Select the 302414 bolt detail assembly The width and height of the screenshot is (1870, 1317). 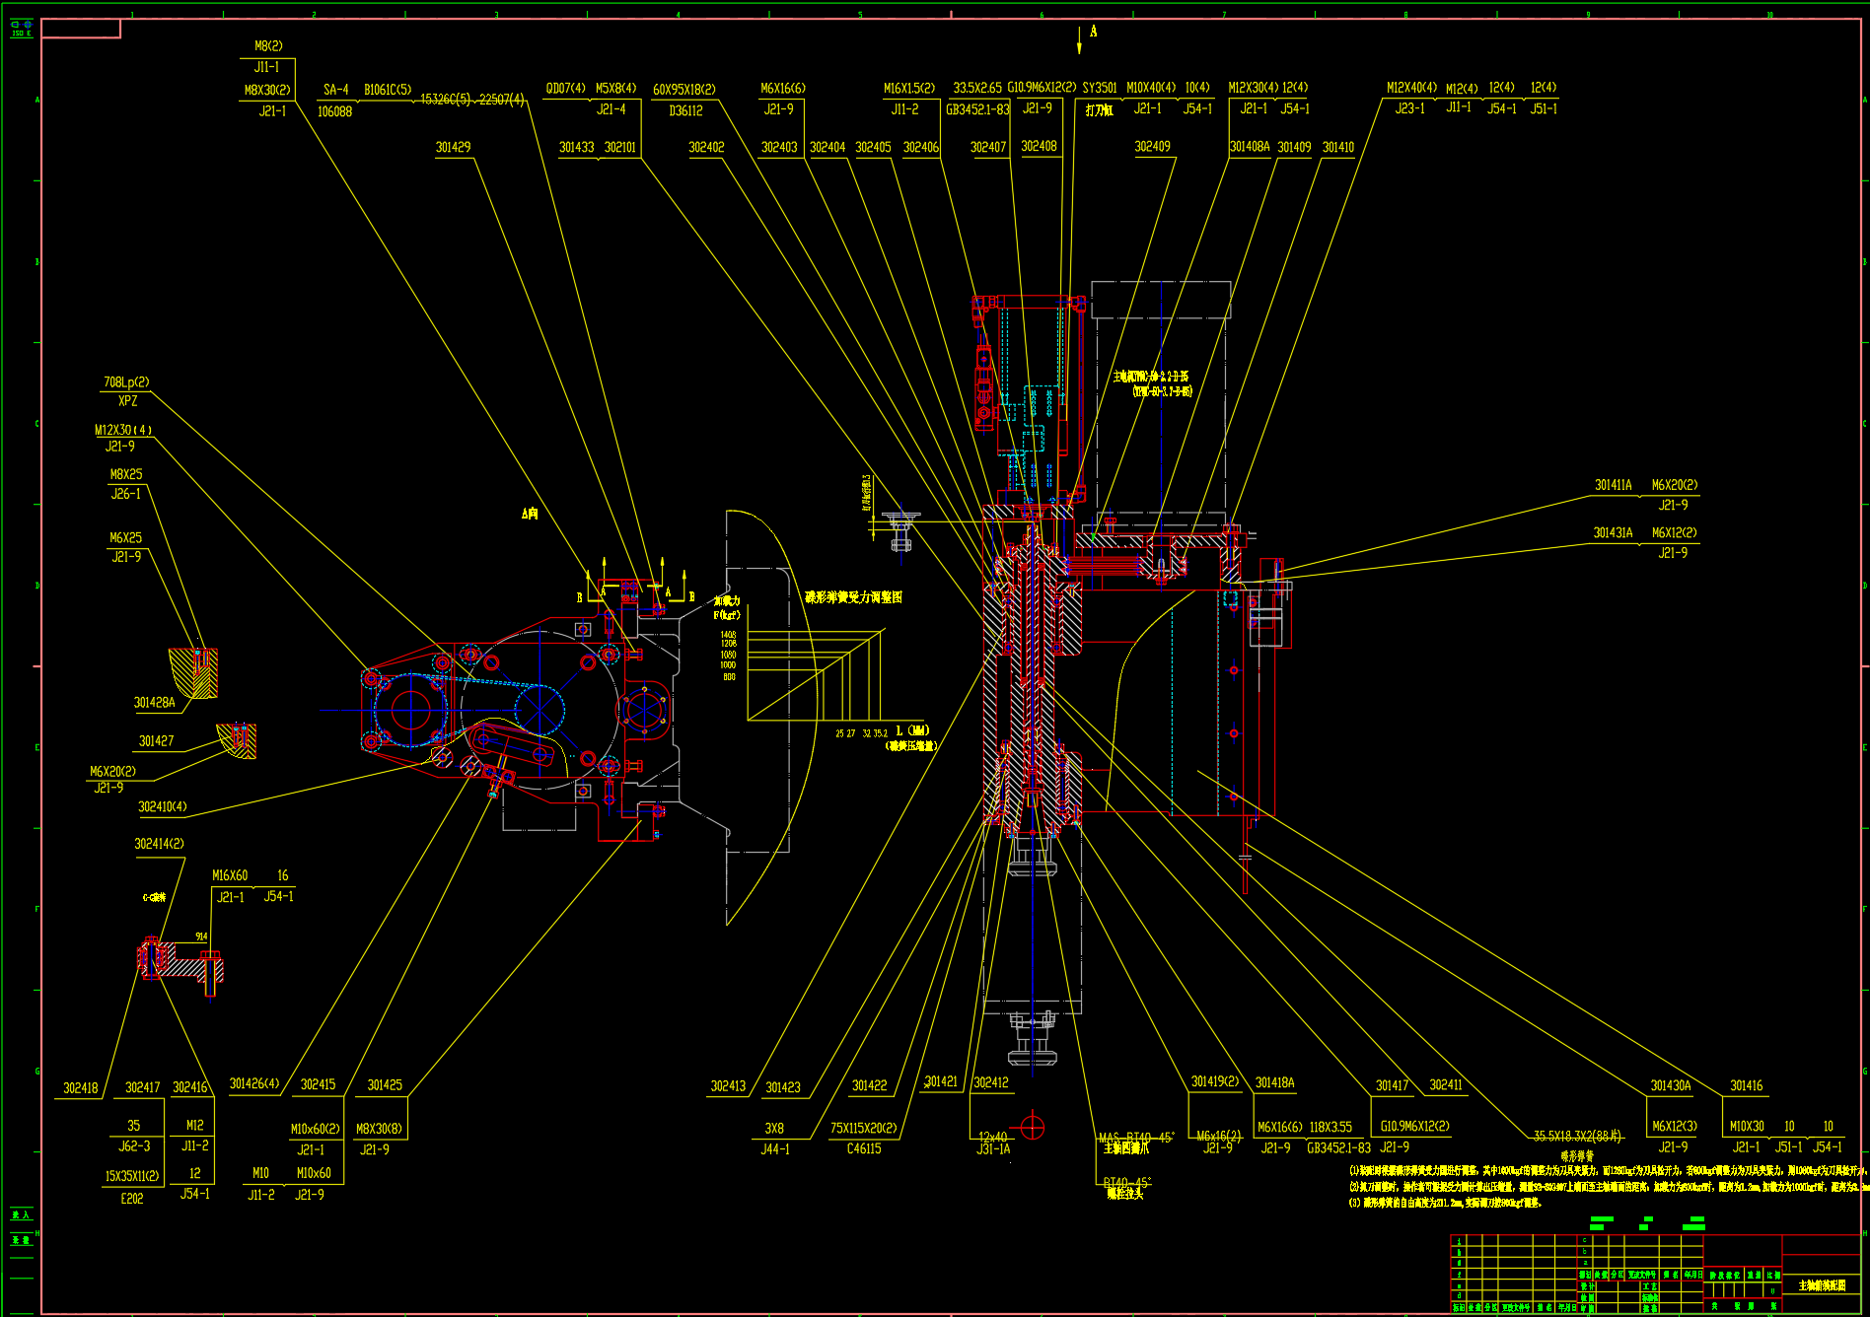tap(180, 961)
